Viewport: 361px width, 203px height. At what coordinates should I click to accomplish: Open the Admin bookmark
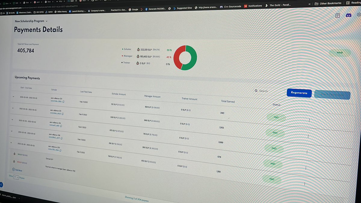pos(48,12)
